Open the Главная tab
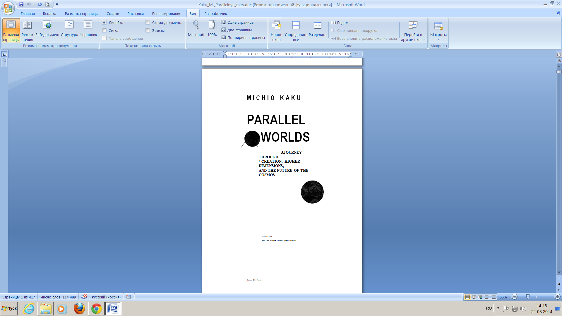 [28, 13]
